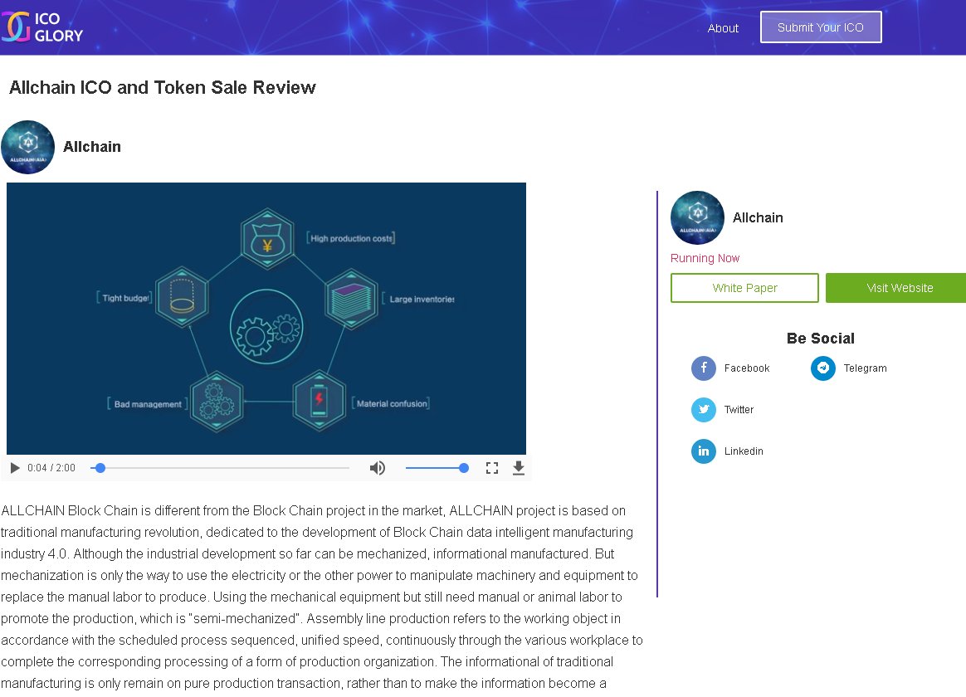The image size is (966, 697).
Task: Open the Twitter round icon
Action: (x=704, y=409)
